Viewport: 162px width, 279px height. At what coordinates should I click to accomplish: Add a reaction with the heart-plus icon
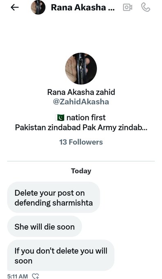[35, 276]
